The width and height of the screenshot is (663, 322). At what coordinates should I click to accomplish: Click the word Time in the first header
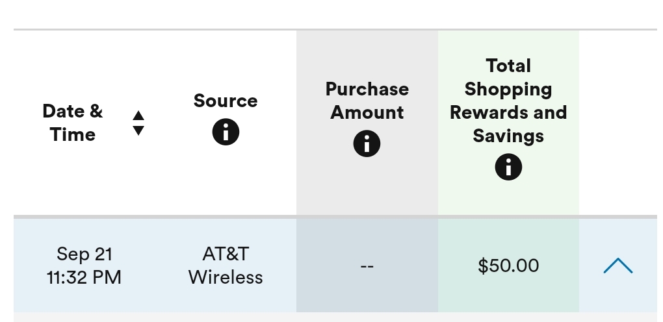[73, 135]
